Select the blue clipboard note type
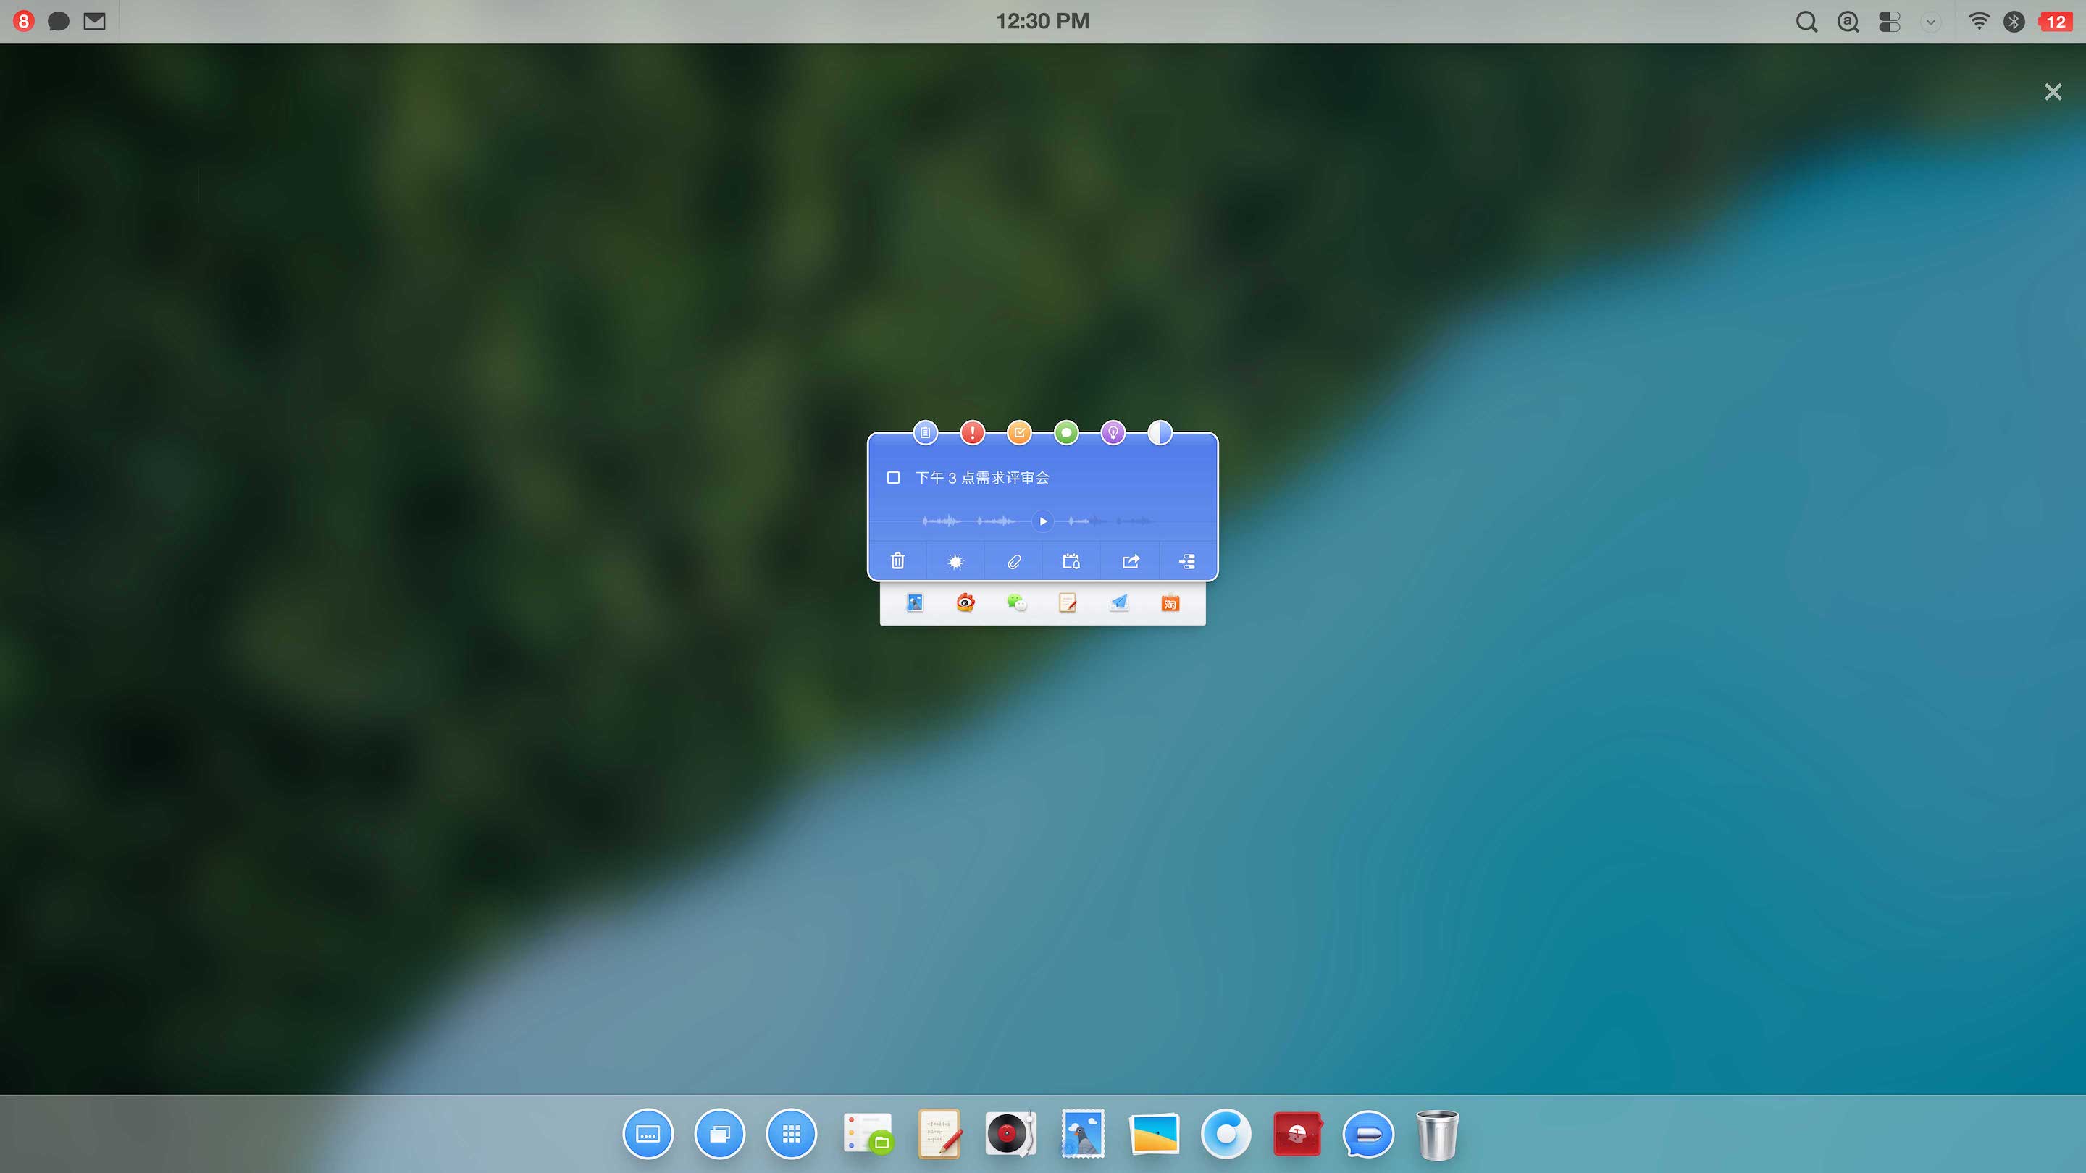The image size is (2086, 1173). (925, 432)
